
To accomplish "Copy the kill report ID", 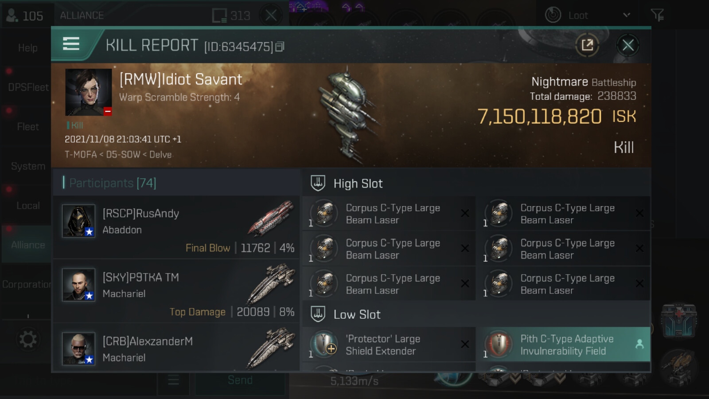I will [x=280, y=47].
